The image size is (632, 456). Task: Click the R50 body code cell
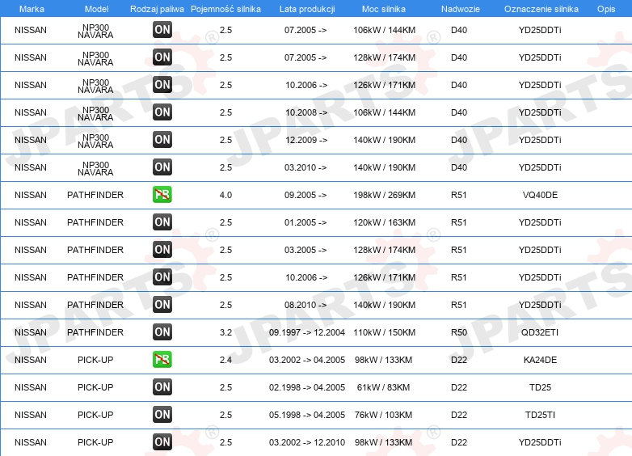[x=459, y=332]
